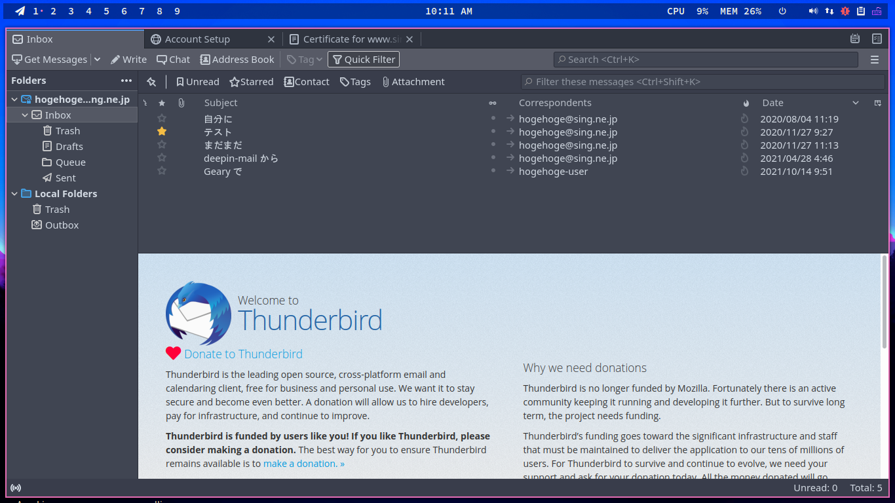Open the volume icon in the top panel
This screenshot has height=503, width=895.
813,11
